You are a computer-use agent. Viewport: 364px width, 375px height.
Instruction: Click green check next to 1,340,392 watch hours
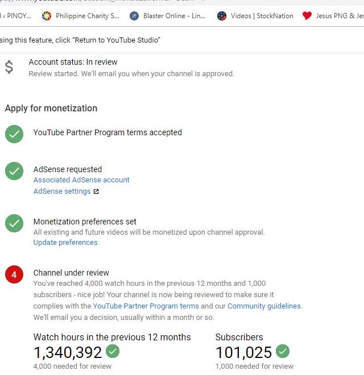tap(113, 351)
